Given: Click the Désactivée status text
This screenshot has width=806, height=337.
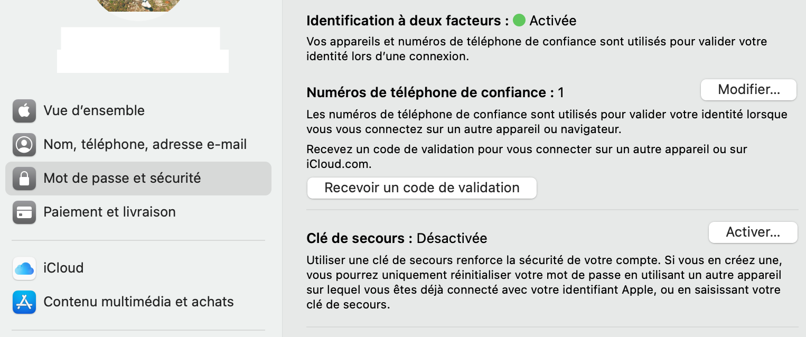Looking at the screenshot, I should pyautogui.click(x=452, y=238).
